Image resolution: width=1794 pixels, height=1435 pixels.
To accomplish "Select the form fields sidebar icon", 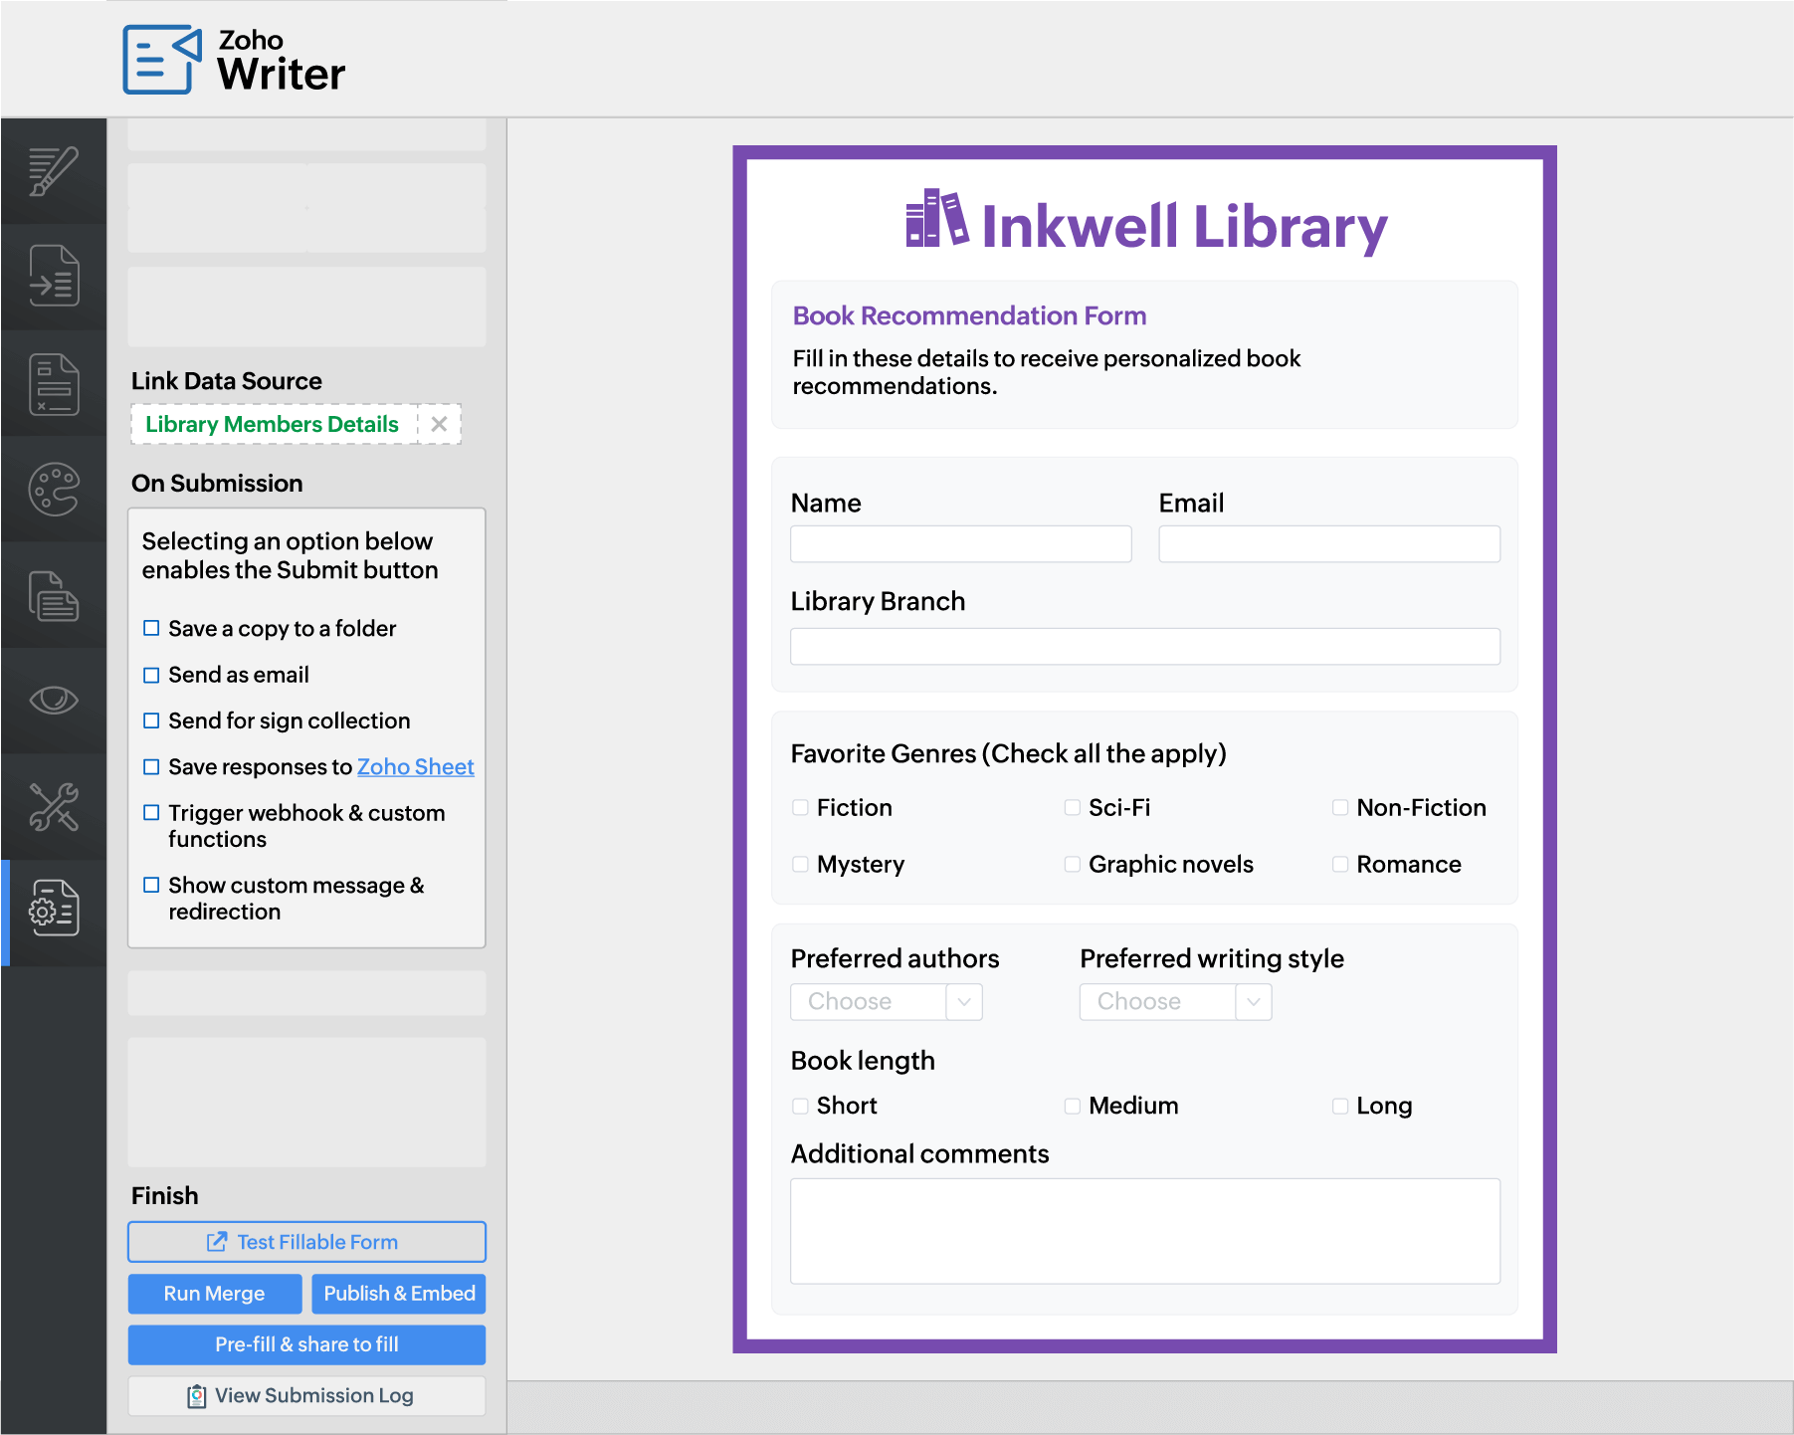I will pyautogui.click(x=54, y=383).
